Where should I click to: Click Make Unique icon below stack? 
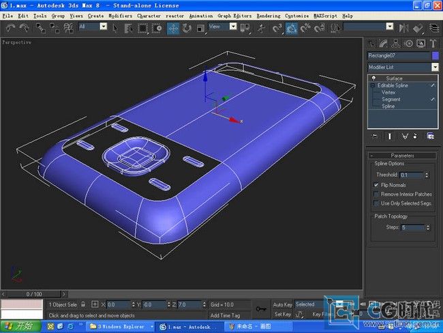(405, 136)
